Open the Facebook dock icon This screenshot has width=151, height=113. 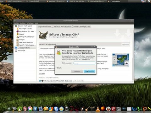[x=35, y=109]
